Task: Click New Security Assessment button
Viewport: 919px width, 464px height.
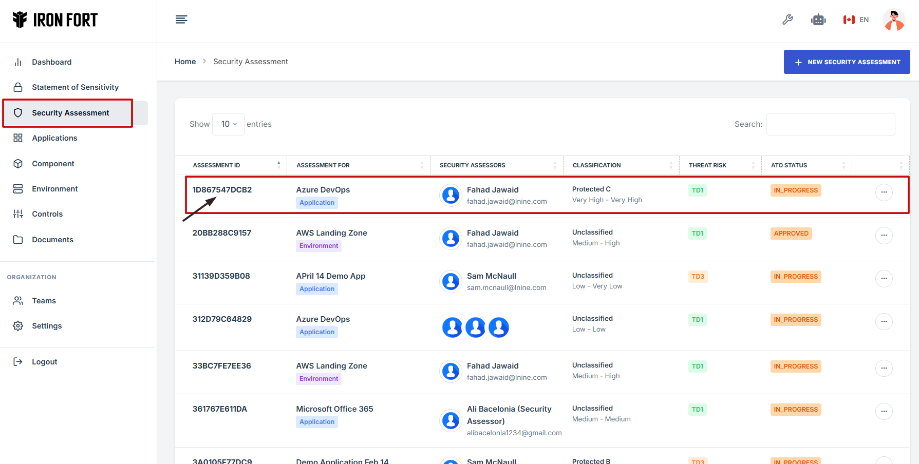Action: pyautogui.click(x=847, y=62)
